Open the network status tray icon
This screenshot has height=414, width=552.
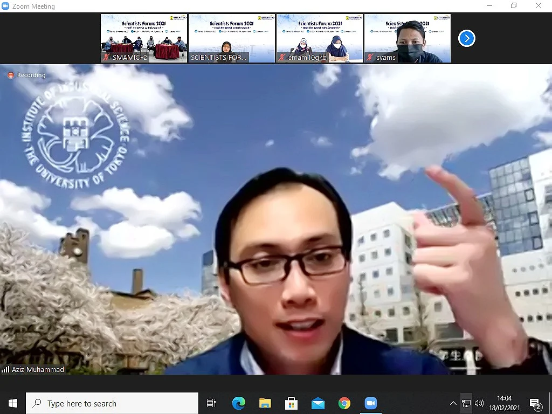[x=466, y=403]
